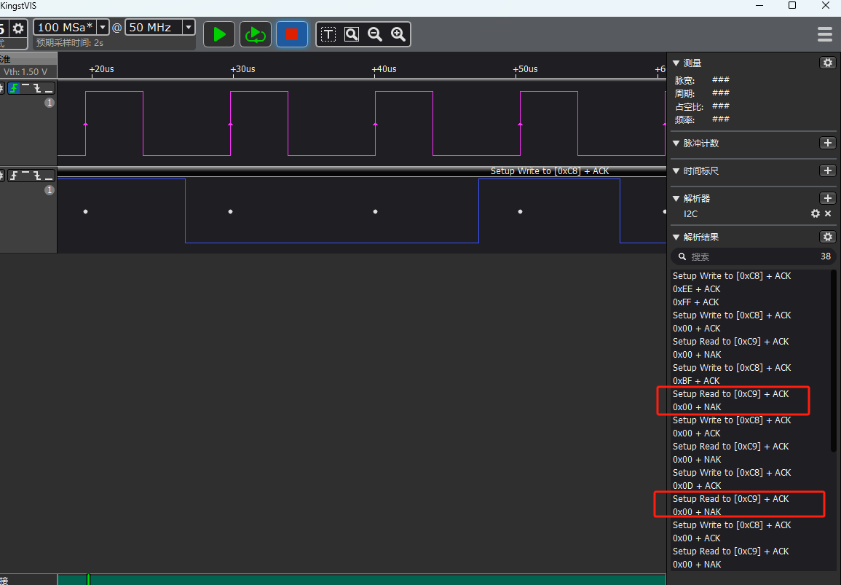Screen dimensions: 841x585
Task: Click the 脉宽 pulse width measurement
Action: pyautogui.click(x=702, y=80)
